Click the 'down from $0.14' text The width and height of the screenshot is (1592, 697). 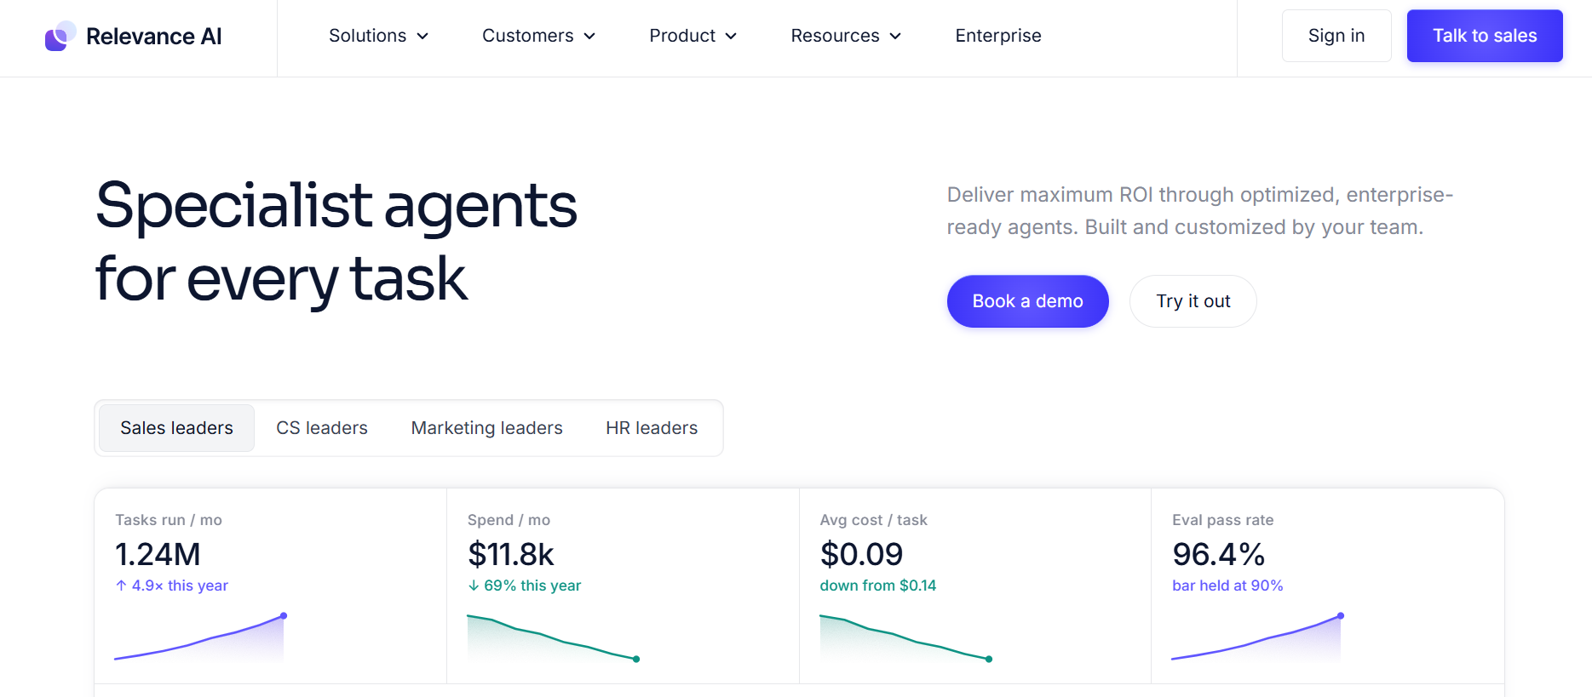click(878, 586)
